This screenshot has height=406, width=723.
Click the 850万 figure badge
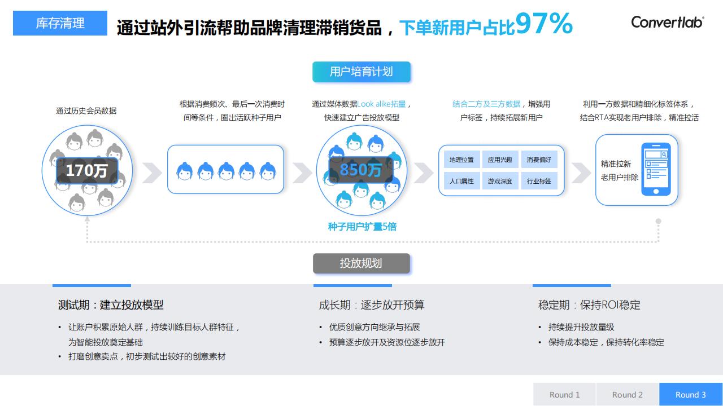pos(361,170)
